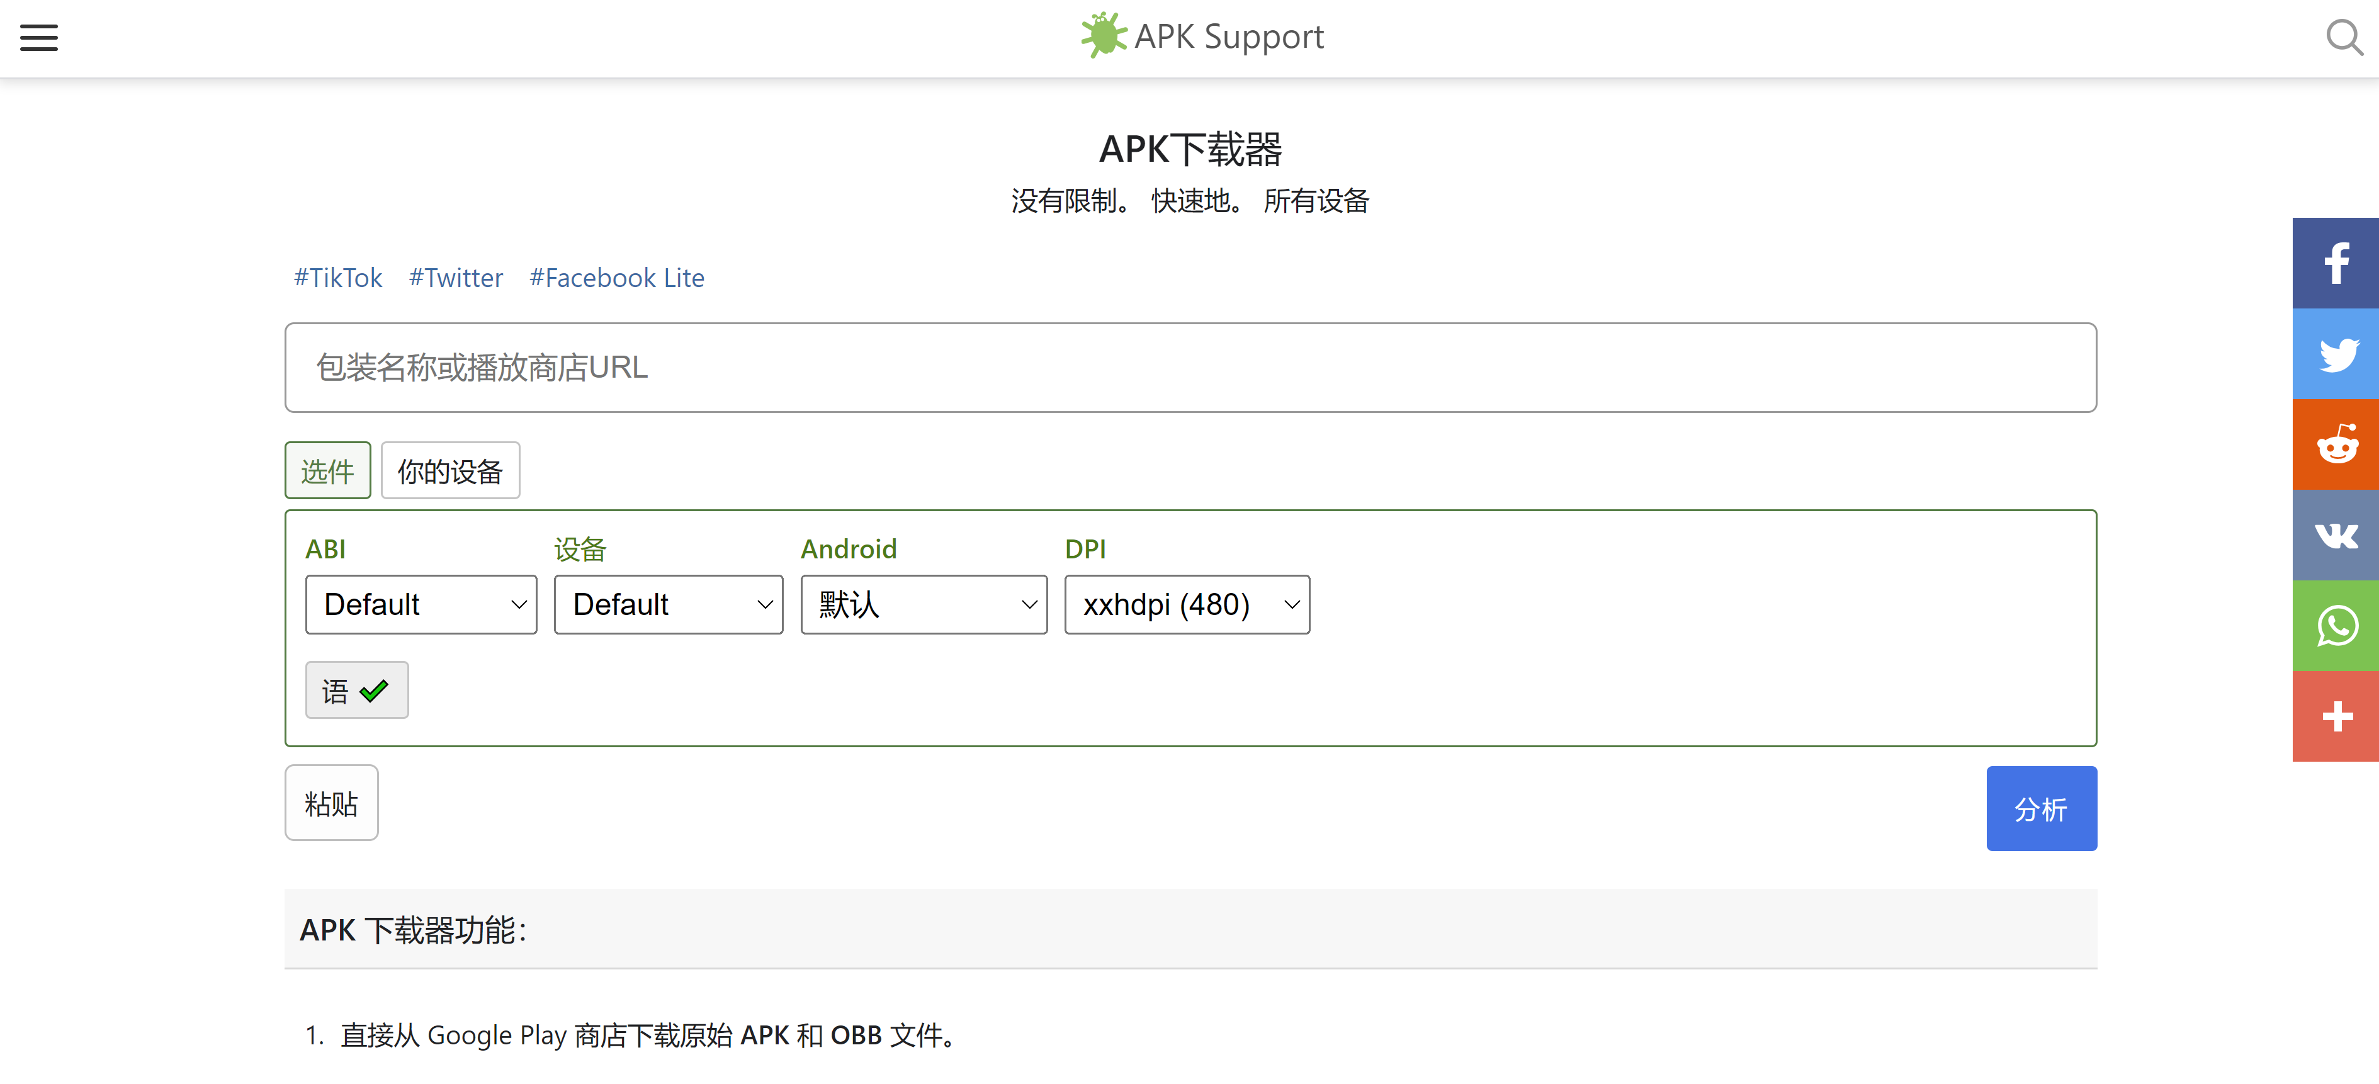
Task: Share on VK
Action: pos(2336,534)
